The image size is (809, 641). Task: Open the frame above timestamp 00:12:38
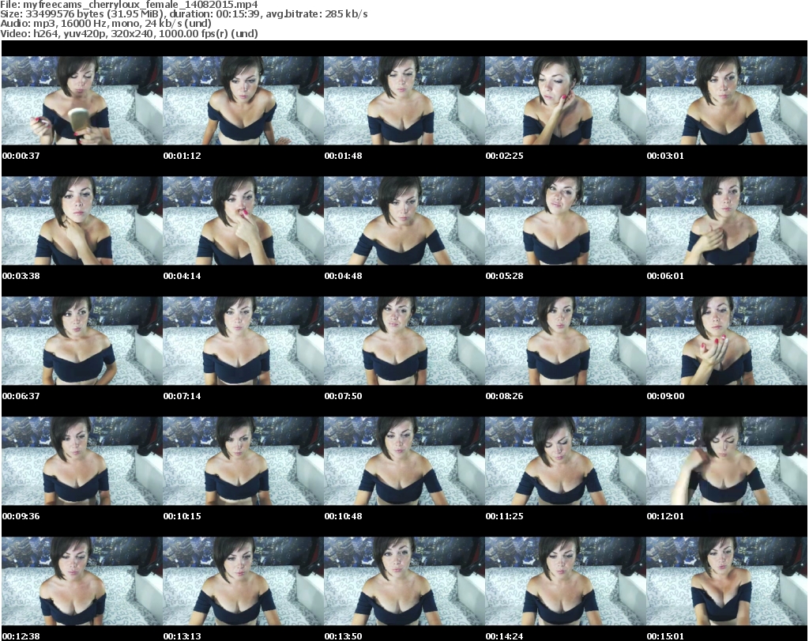coord(82,581)
